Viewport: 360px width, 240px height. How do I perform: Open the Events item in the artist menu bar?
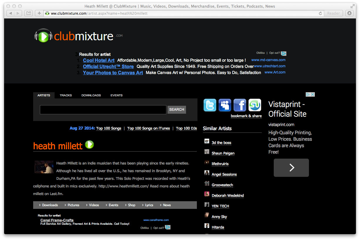113,205
